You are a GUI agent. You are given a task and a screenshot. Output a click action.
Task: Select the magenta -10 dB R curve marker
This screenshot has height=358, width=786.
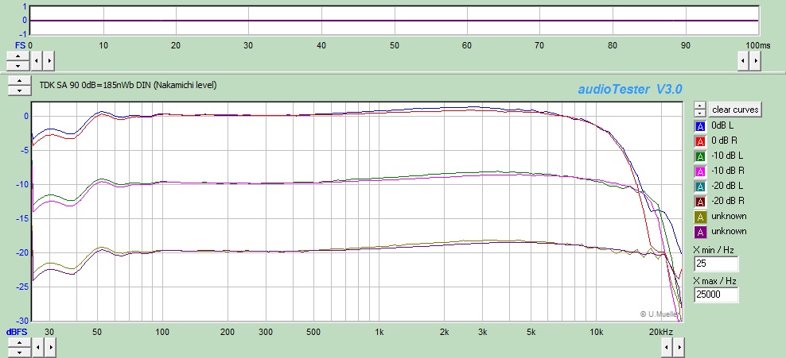[x=700, y=171]
